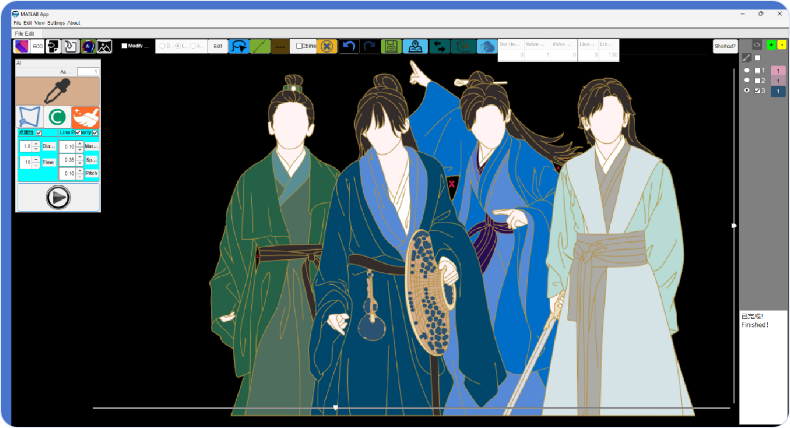Increase the Sp value with up arrow
The height and width of the screenshot is (428, 790).
[80, 157]
